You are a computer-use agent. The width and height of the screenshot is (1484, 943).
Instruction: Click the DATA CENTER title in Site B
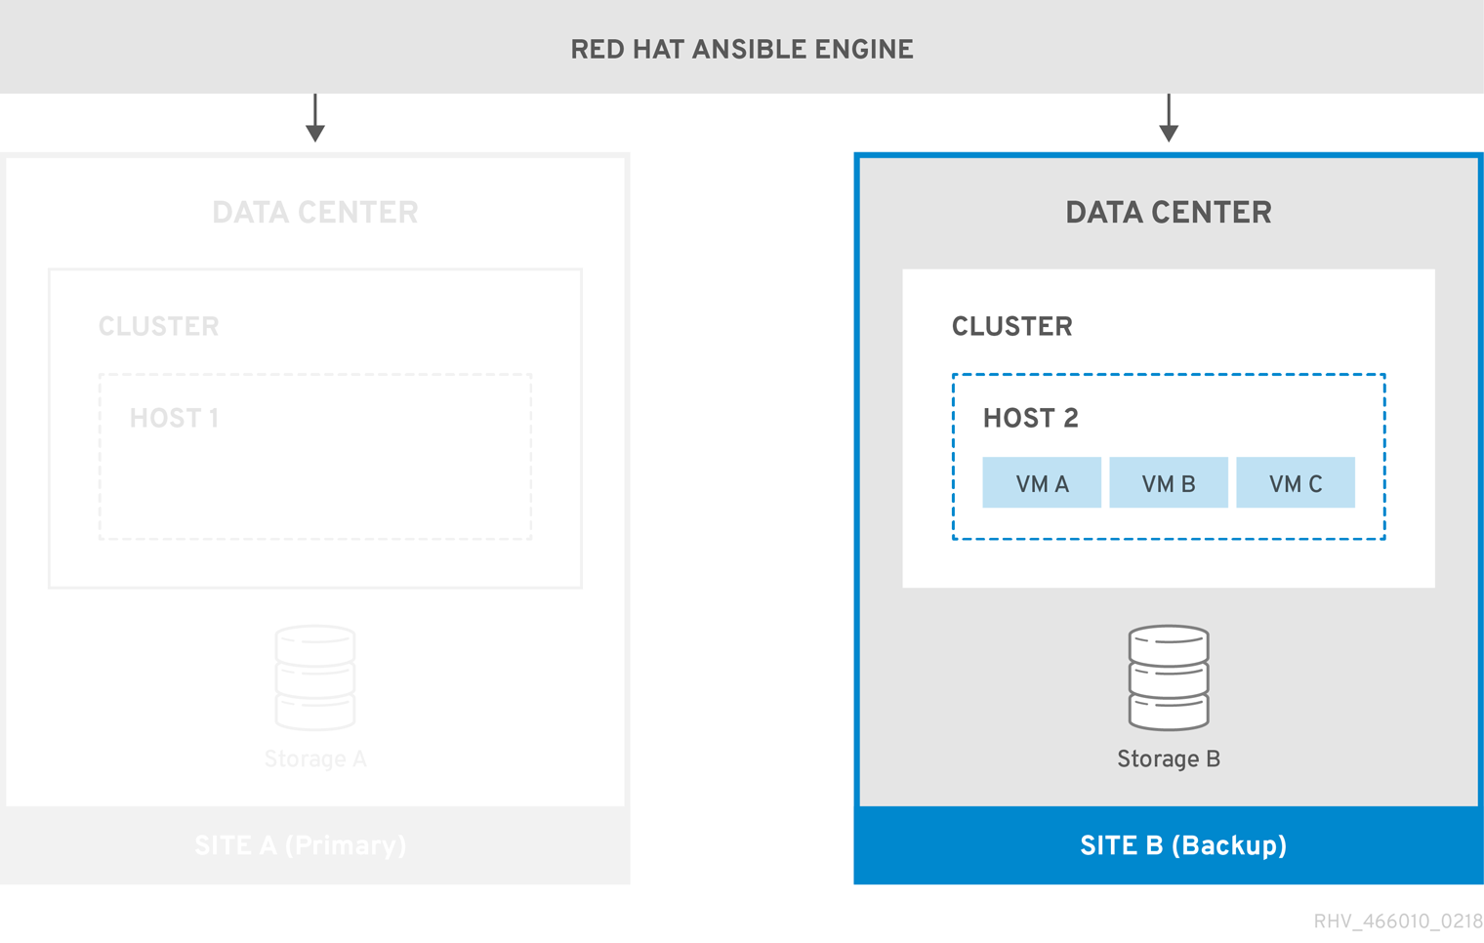click(x=1169, y=213)
